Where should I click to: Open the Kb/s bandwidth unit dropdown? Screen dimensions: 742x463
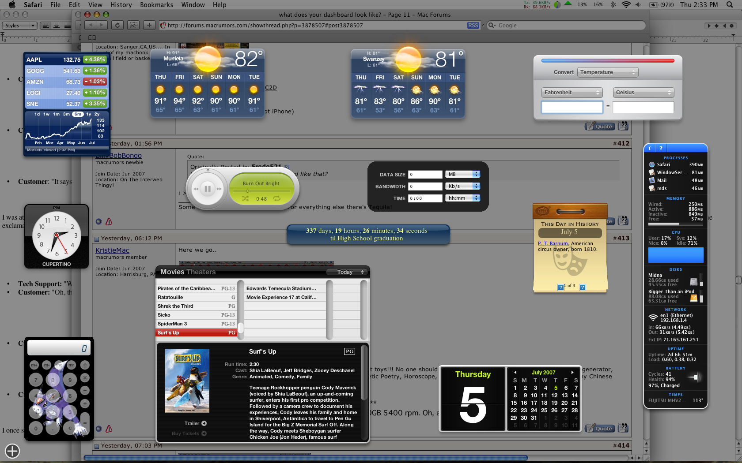(x=462, y=186)
